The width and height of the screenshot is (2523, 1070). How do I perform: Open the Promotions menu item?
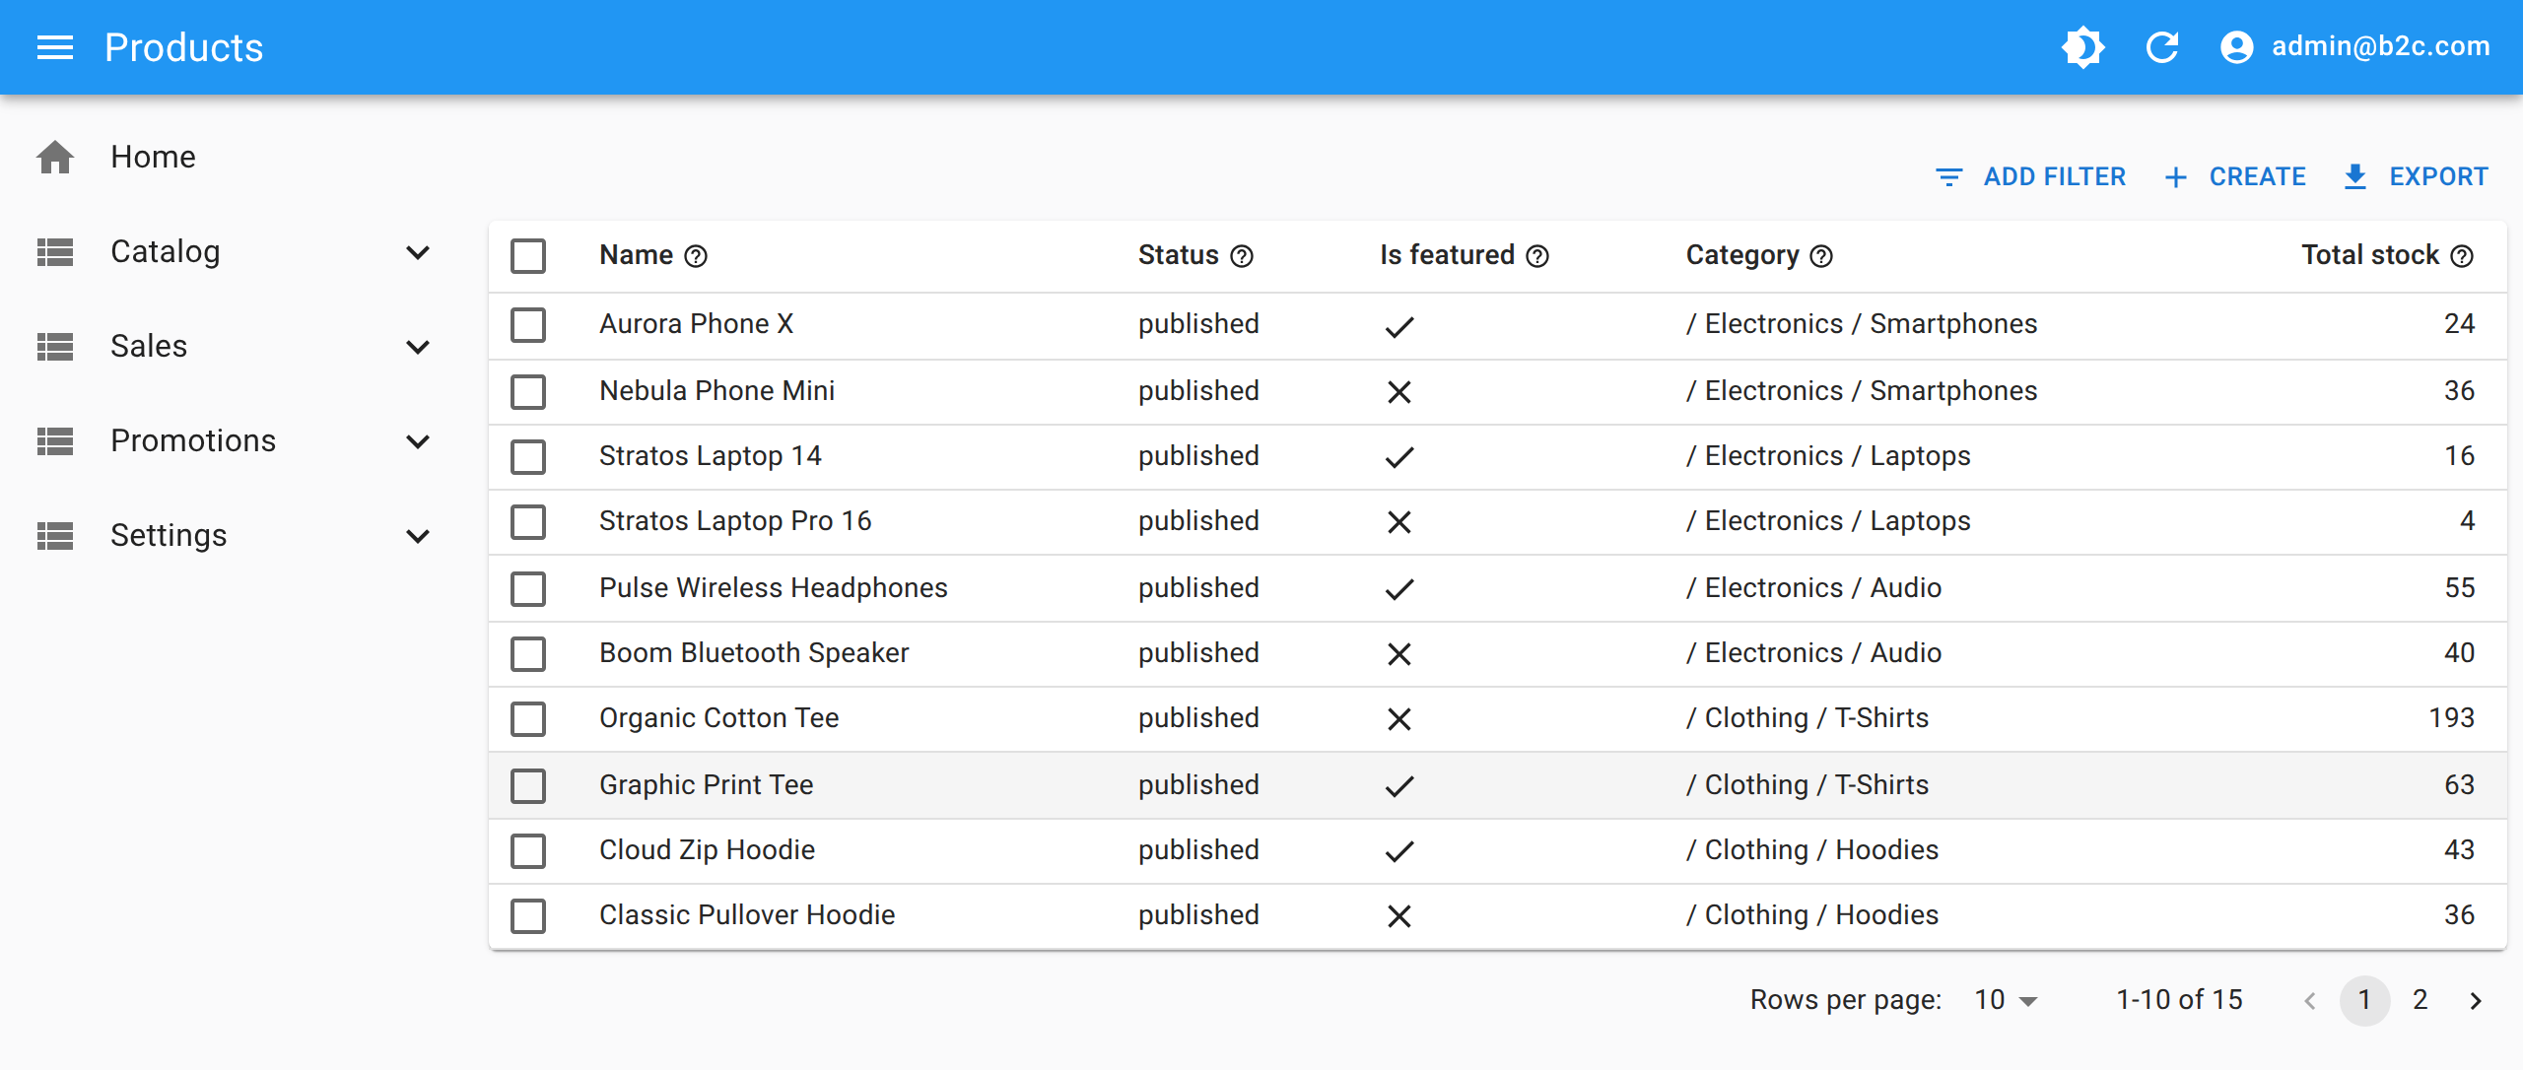pos(235,441)
